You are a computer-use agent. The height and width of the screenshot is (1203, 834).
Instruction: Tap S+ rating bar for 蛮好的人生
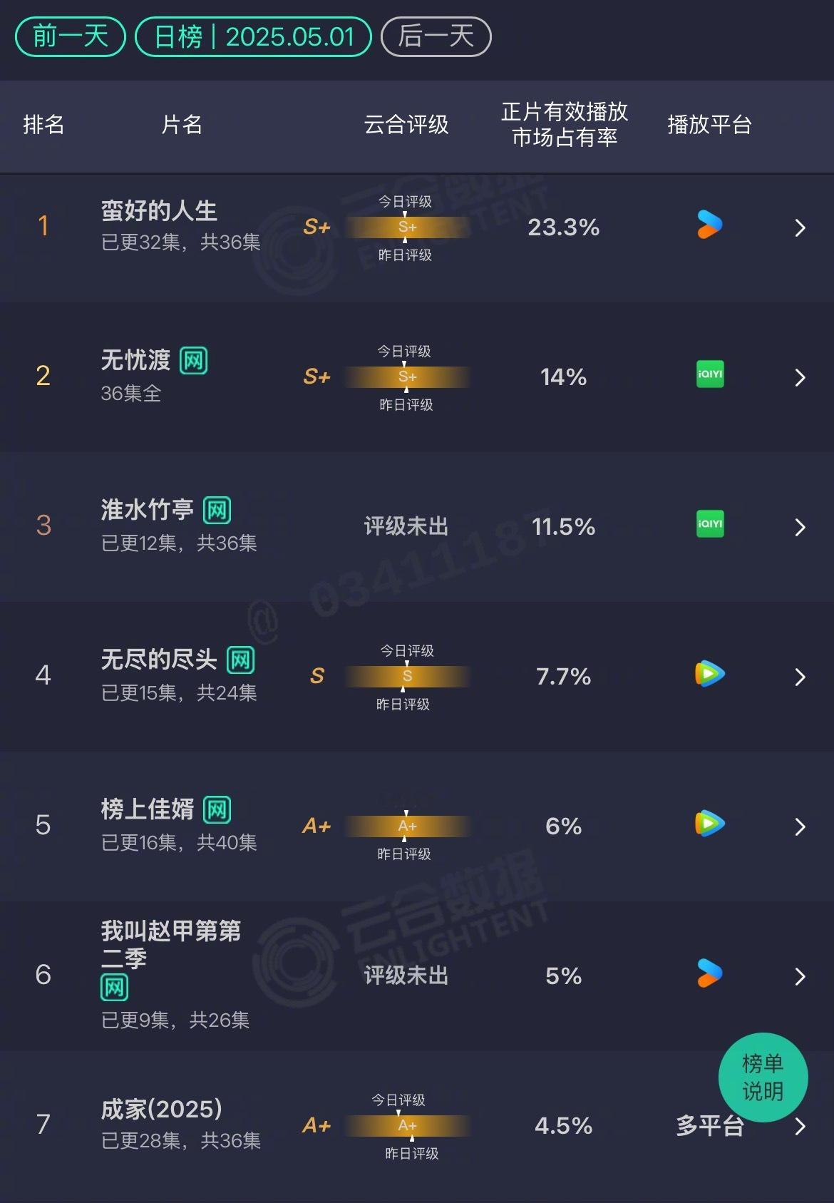[x=407, y=227]
